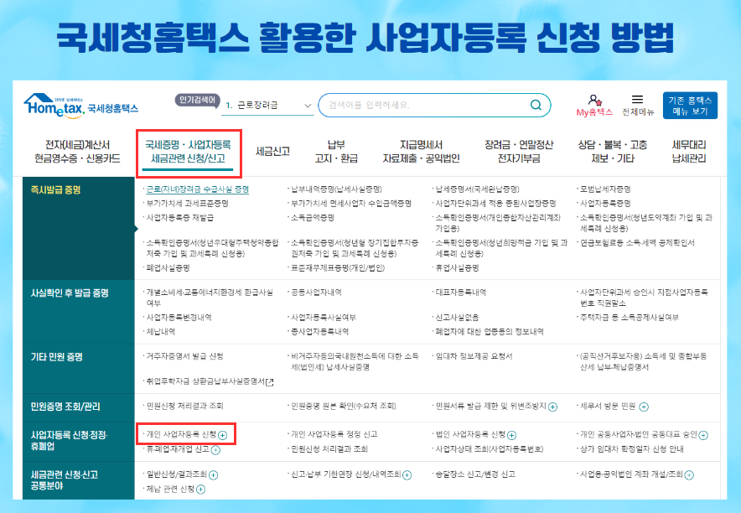This screenshot has width=741, height=513.
Task: Open 민원증명 원본 확인(수요처 조회) link
Action: 344,406
